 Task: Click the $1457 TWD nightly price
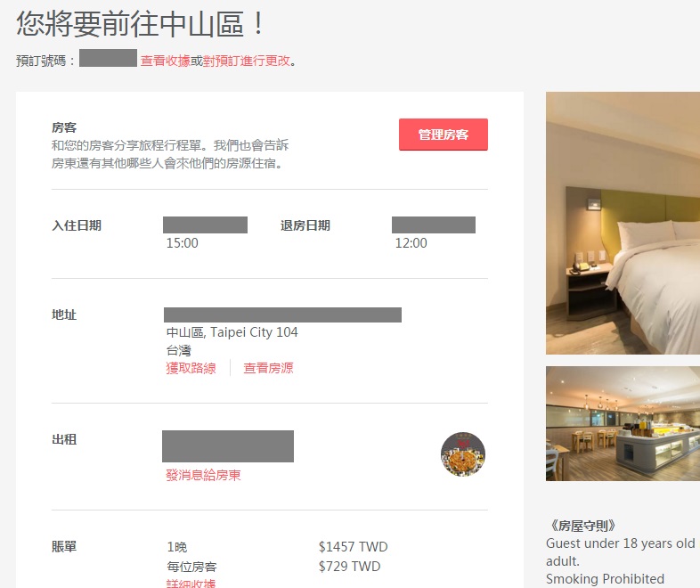coord(354,546)
